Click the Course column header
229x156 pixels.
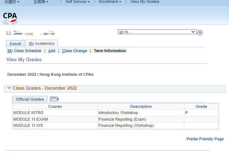[55, 106]
